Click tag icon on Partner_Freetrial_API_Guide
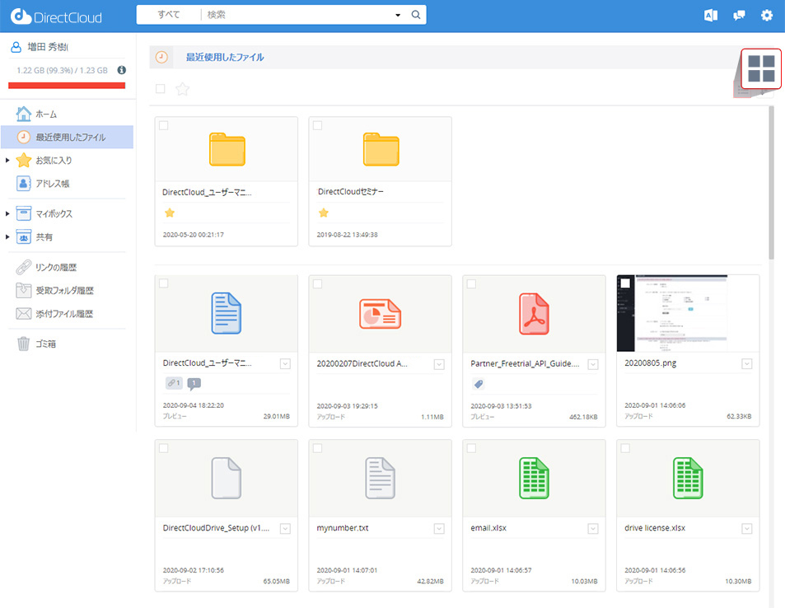 tap(479, 384)
